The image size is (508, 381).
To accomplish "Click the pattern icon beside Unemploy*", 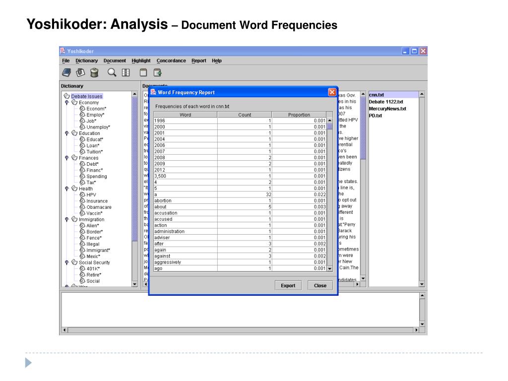I will point(82,127).
